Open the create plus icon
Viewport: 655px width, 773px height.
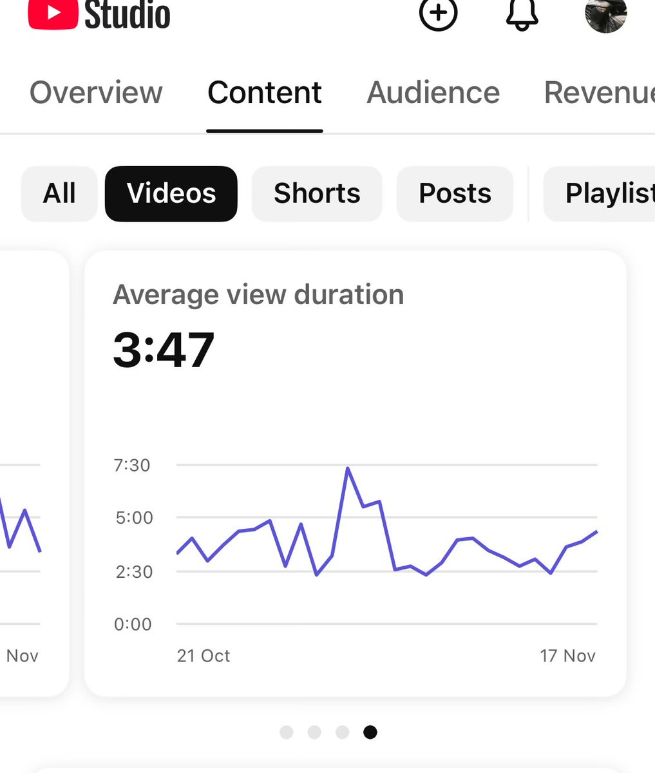click(x=438, y=14)
